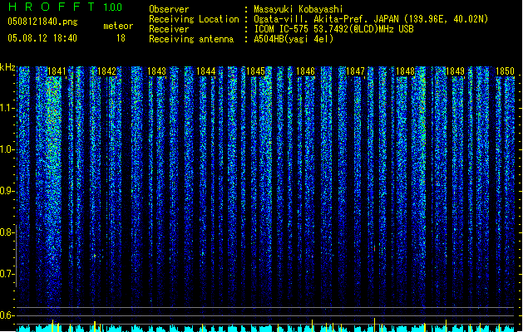523x332 pixels.
Task: Click the meteor count value 18
Action: (121, 38)
